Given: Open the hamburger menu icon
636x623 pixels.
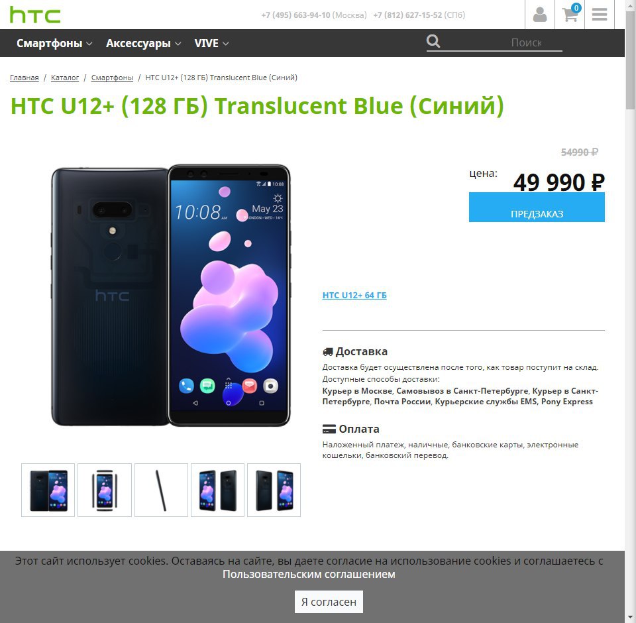Looking at the screenshot, I should 599,15.
